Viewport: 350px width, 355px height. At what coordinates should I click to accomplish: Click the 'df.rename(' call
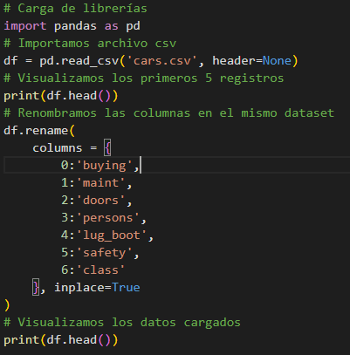coord(39,131)
